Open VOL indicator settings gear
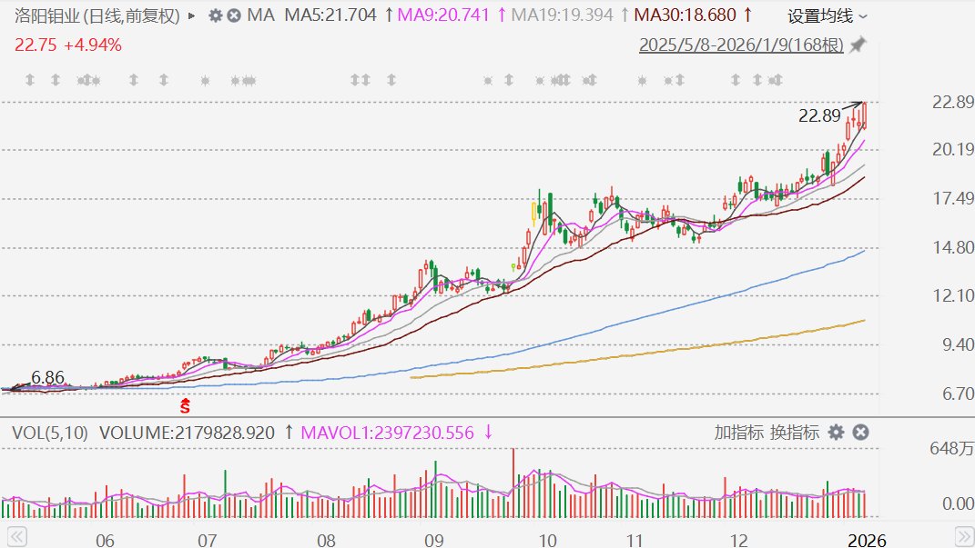Viewport: 975px width, 548px height. click(837, 433)
